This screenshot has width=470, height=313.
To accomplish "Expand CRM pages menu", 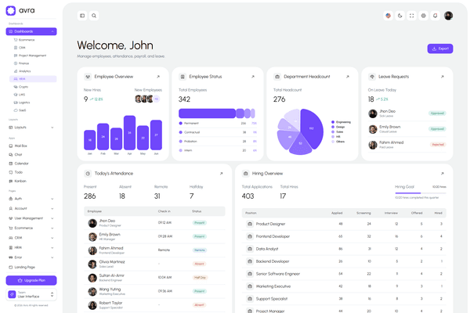I will coord(31,238).
